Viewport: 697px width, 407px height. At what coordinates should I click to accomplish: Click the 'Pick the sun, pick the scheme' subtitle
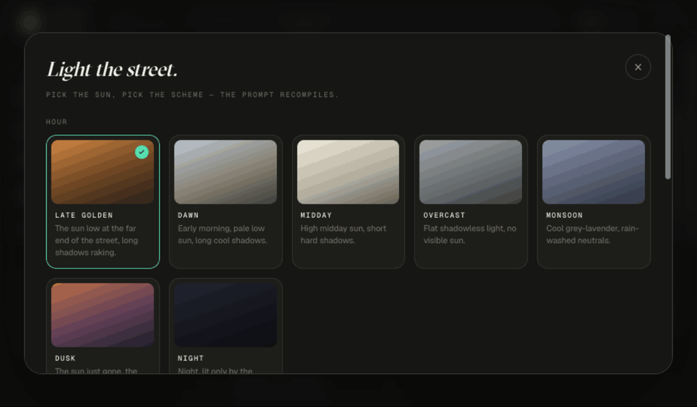(192, 95)
